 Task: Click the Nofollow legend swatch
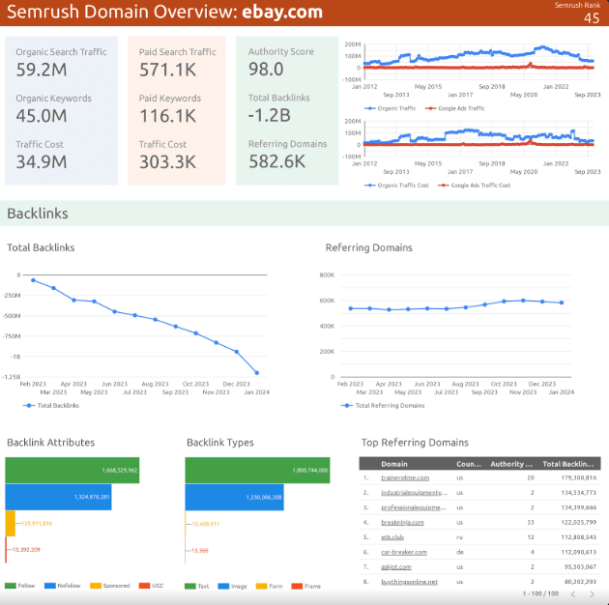pos(50,586)
